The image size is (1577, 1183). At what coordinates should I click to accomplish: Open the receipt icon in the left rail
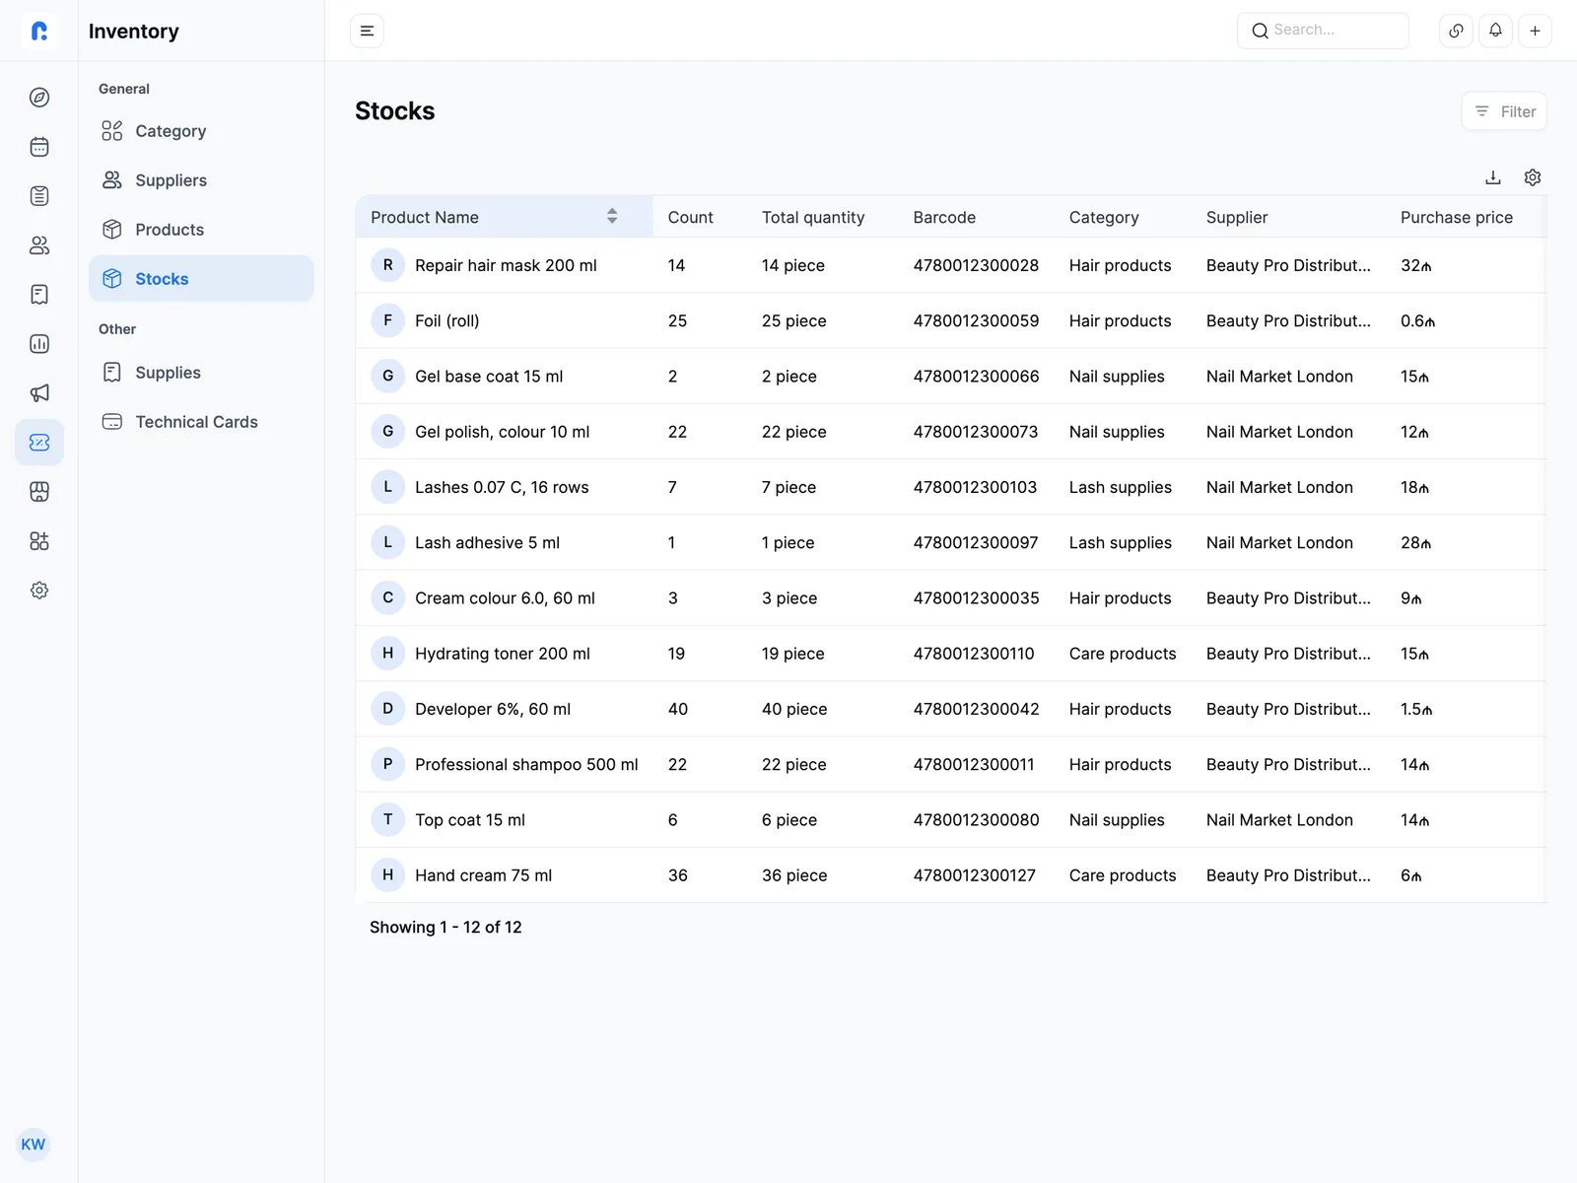[39, 295]
